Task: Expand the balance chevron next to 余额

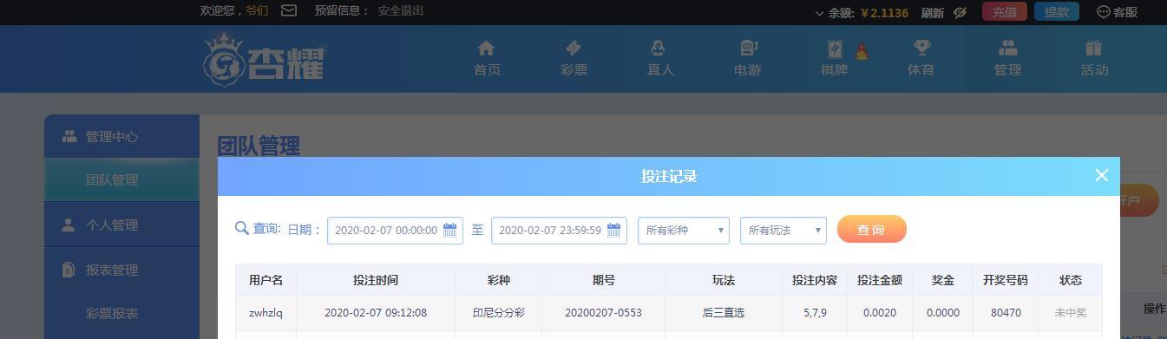Action: 820,13
